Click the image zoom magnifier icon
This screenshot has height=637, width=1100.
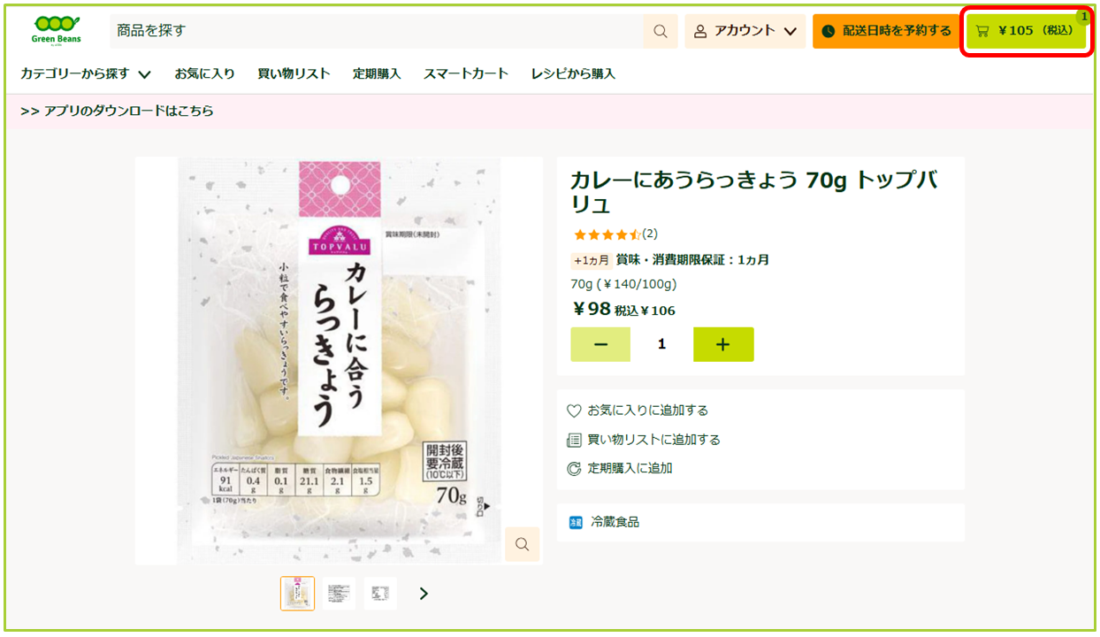pyautogui.click(x=523, y=543)
